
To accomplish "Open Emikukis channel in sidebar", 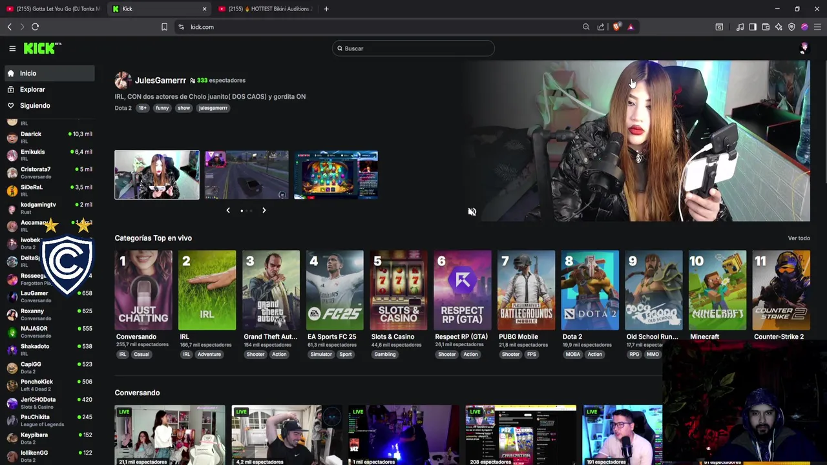I will click(x=49, y=155).
